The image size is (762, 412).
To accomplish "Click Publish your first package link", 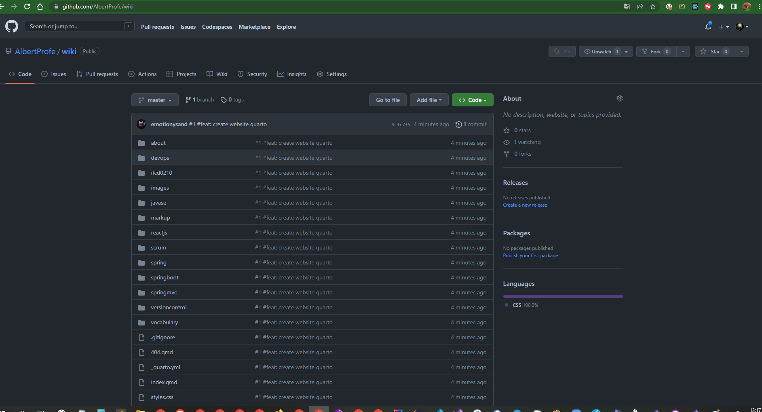I will tap(530, 256).
